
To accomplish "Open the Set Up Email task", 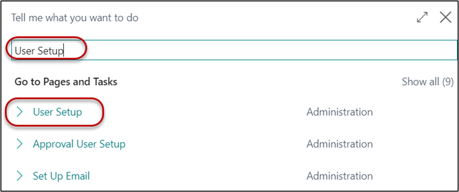I will click(x=61, y=176).
